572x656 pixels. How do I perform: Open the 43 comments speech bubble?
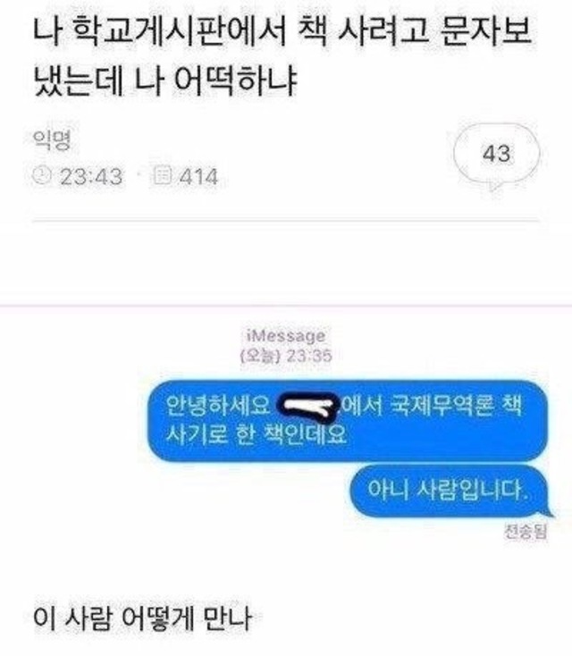(x=497, y=156)
